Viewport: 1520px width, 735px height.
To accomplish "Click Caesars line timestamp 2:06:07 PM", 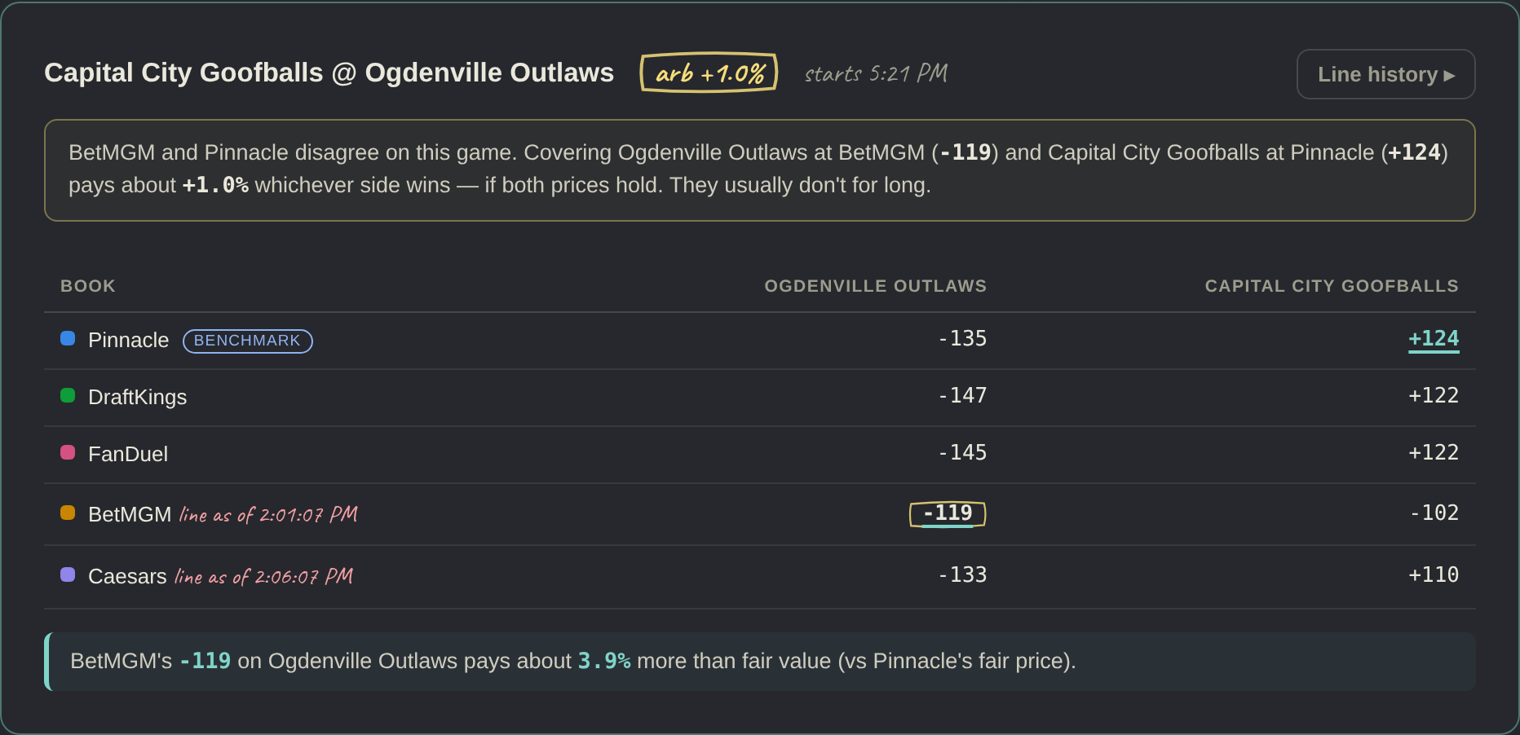I will 264,576.
